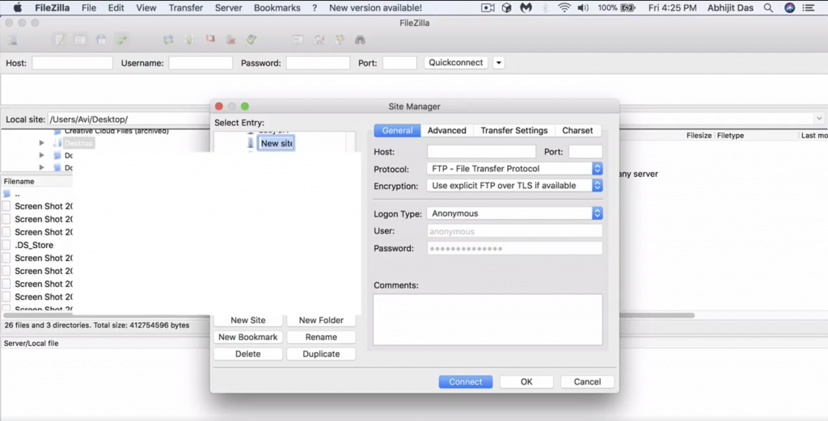The height and width of the screenshot is (421, 828).
Task: Click the Filesize column header
Action: pos(699,136)
